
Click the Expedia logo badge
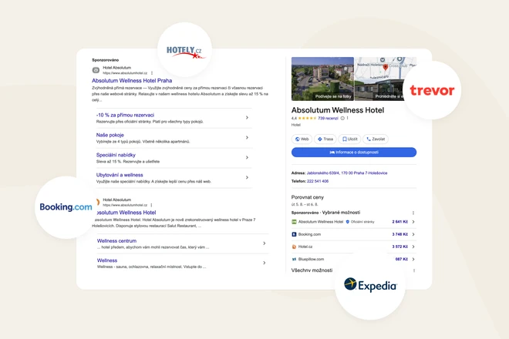(370, 285)
